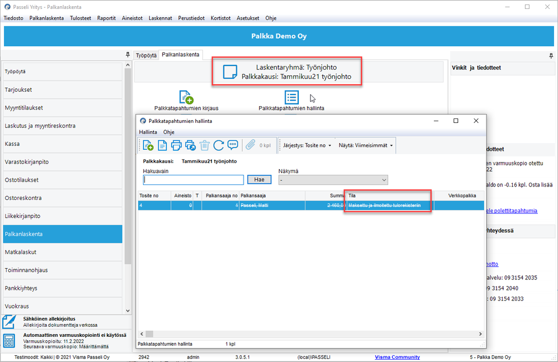Click the navigation scrollbar down arrow
This screenshot has width=558, height=362.
(x=128, y=311)
